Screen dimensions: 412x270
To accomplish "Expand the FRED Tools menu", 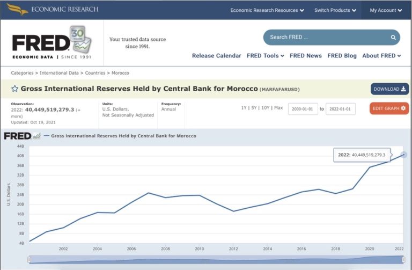I will (x=265, y=56).
